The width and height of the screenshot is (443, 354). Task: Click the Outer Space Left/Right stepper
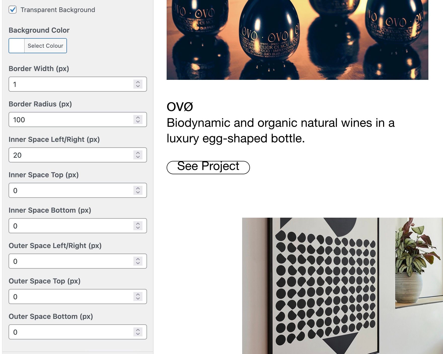[x=138, y=261]
